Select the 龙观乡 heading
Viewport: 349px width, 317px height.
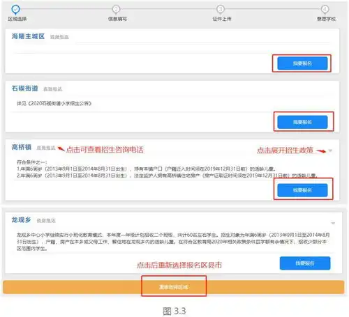[22, 220]
